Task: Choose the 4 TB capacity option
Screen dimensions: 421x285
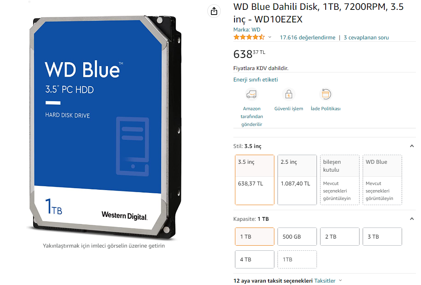Action: pos(255,259)
